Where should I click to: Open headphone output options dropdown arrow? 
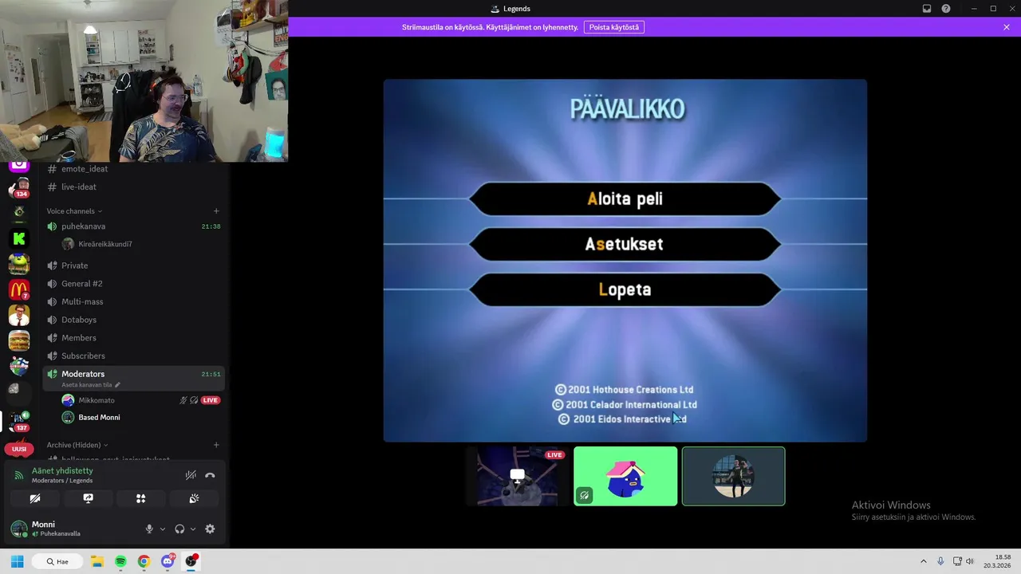click(x=193, y=529)
